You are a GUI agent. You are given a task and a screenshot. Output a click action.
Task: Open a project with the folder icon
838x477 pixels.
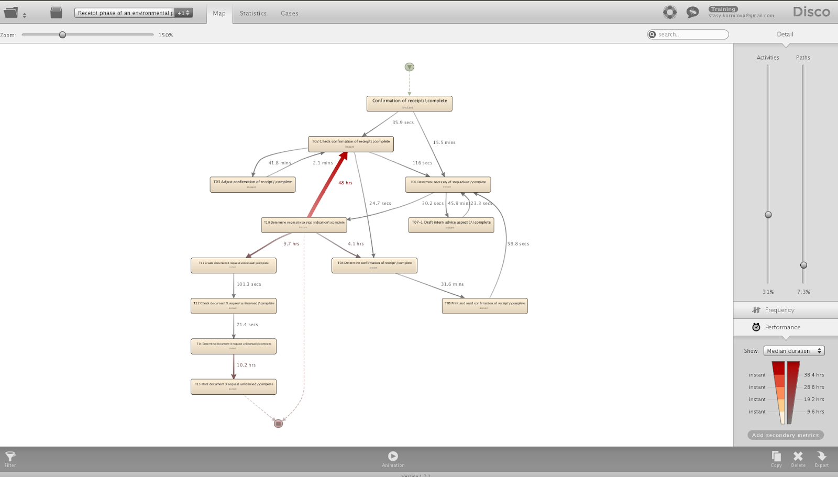(12, 12)
